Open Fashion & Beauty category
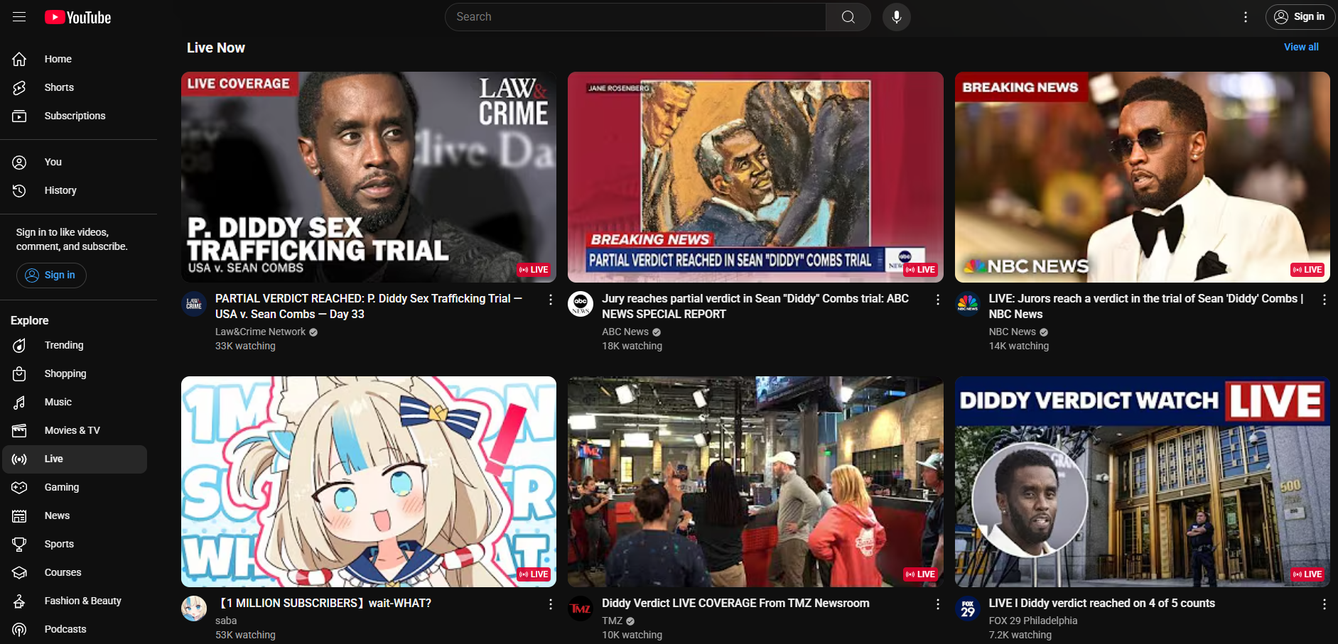The image size is (1338, 644). point(75,601)
